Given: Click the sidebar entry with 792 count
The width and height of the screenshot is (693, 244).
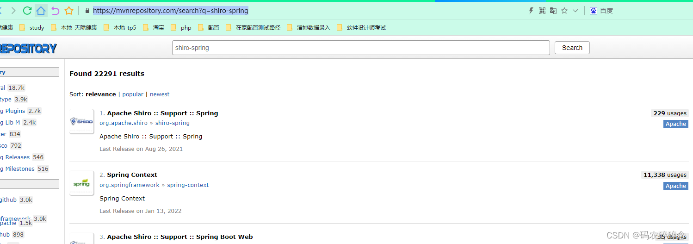Looking at the screenshot, I should (x=12, y=145).
